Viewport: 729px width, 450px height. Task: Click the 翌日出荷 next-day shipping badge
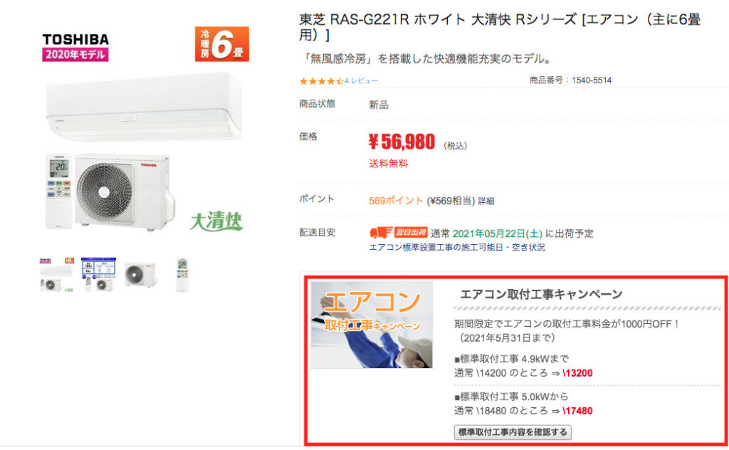(411, 232)
